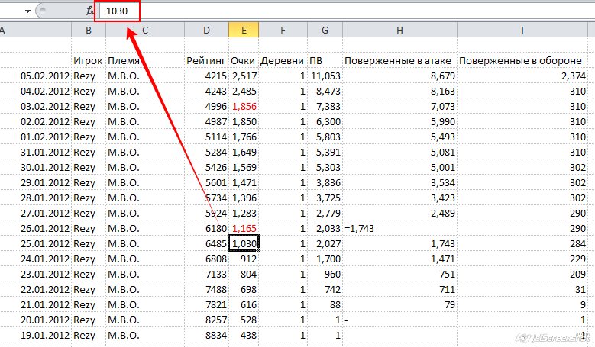Select M.B.O. cell in 22.01.2012 row
Screen dimensions: 595x347
pos(145,289)
